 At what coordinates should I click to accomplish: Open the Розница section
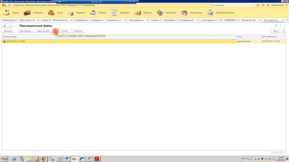tap(98, 13)
